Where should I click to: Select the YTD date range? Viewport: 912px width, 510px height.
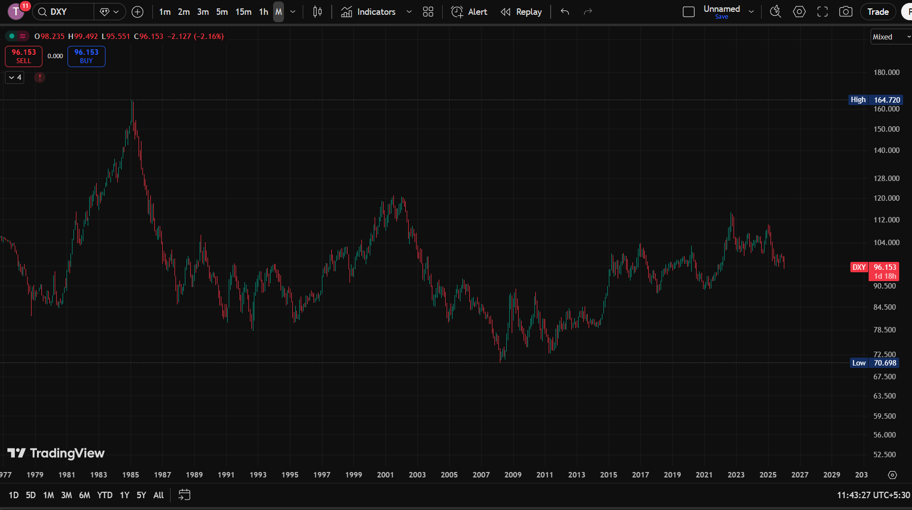(105, 495)
